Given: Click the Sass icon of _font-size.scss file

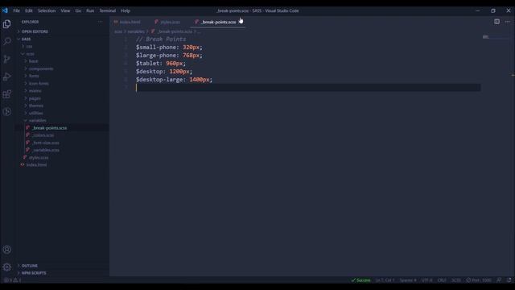Looking at the screenshot, I should 28,143.
